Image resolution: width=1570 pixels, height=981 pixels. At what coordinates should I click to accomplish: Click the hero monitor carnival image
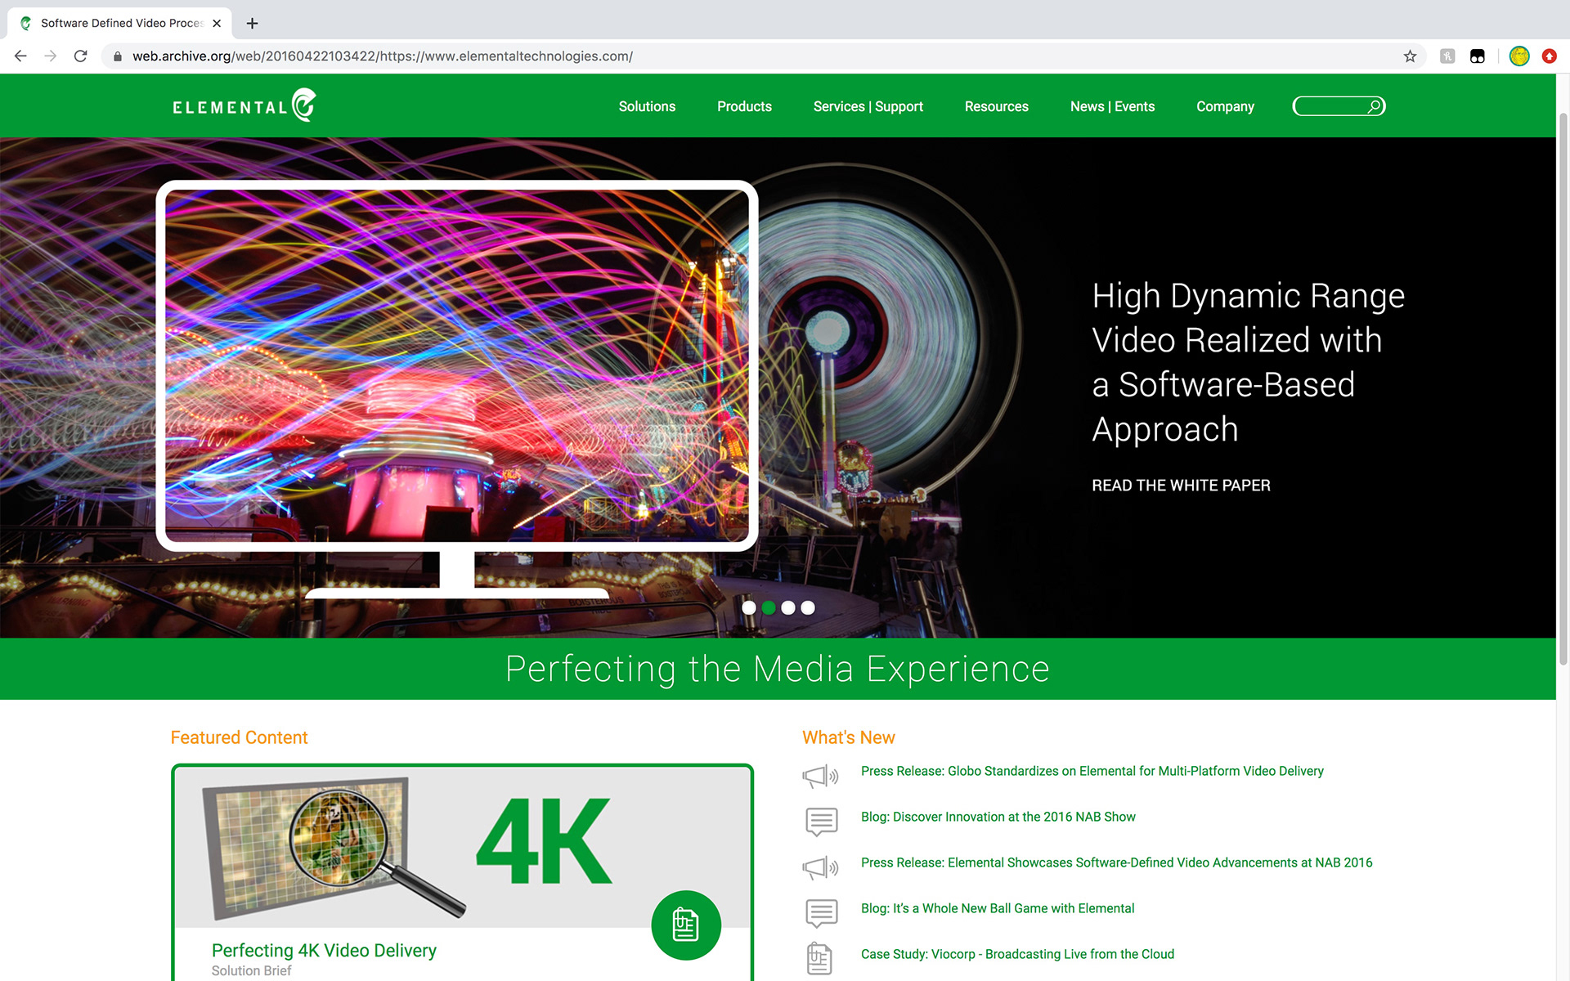click(457, 365)
